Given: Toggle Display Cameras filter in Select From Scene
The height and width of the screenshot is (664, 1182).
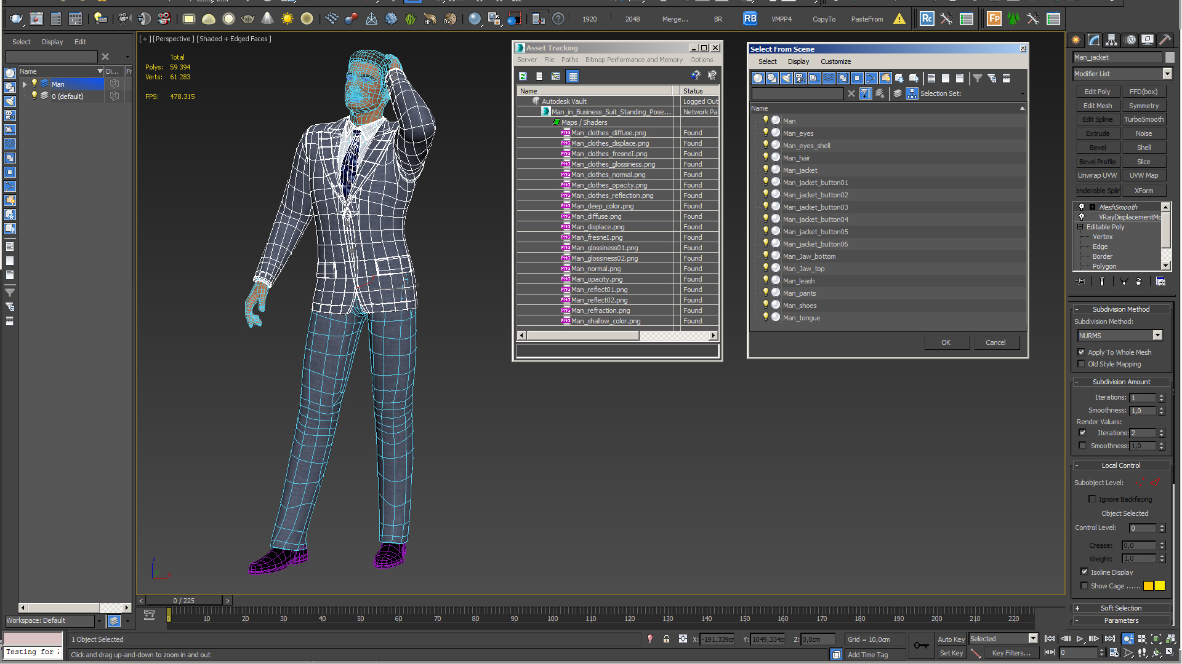Looking at the screenshot, I should click(800, 78).
